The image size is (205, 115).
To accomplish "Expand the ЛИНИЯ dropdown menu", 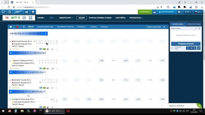I will point(41,18).
